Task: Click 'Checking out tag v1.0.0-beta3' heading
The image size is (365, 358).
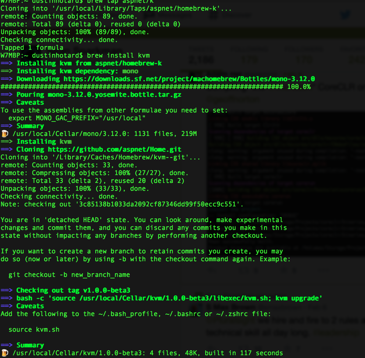Action: [73, 290]
